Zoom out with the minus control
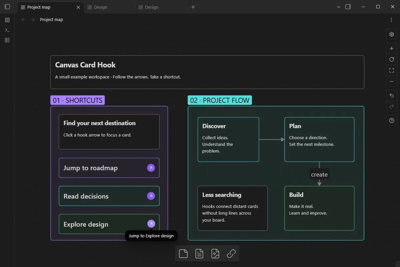Viewport: 400px width, 267px height. 392,81
